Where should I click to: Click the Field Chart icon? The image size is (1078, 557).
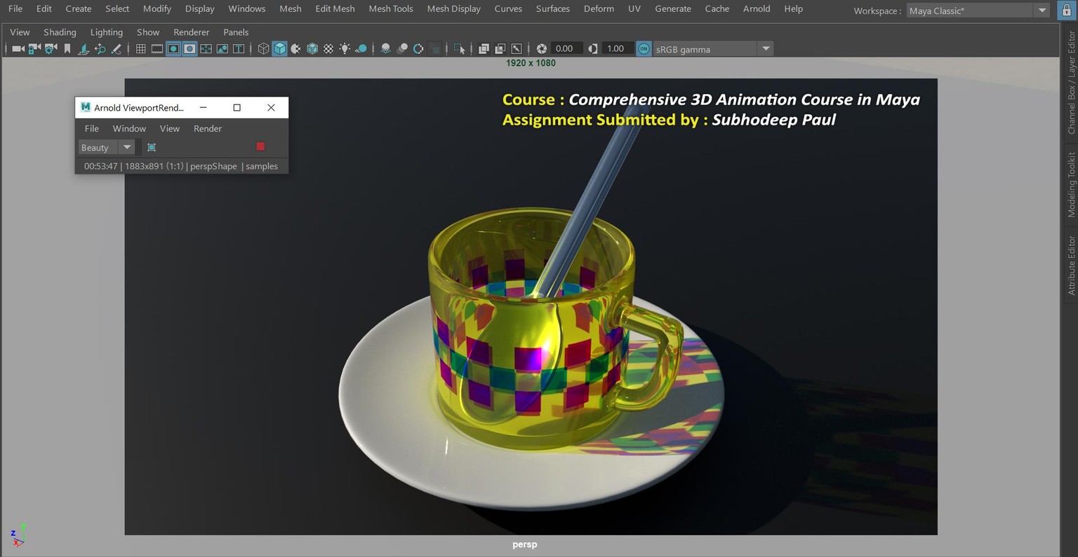pyautogui.click(x=206, y=48)
